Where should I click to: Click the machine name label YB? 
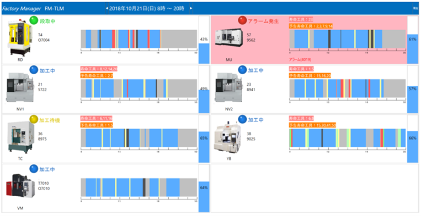coord(229,158)
